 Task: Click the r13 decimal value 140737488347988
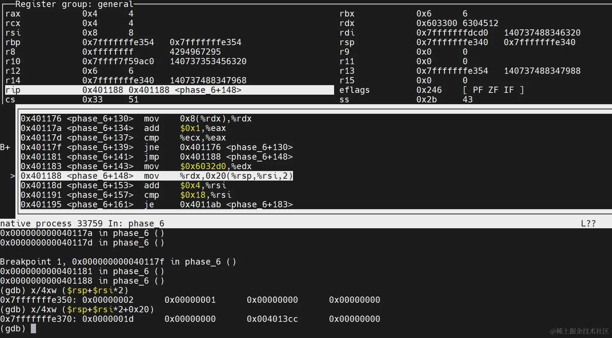click(x=542, y=71)
